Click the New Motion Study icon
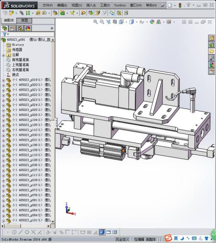Image resolution: width=216 pixels, height=243 pixels. pyautogui.click(x=83, y=13)
